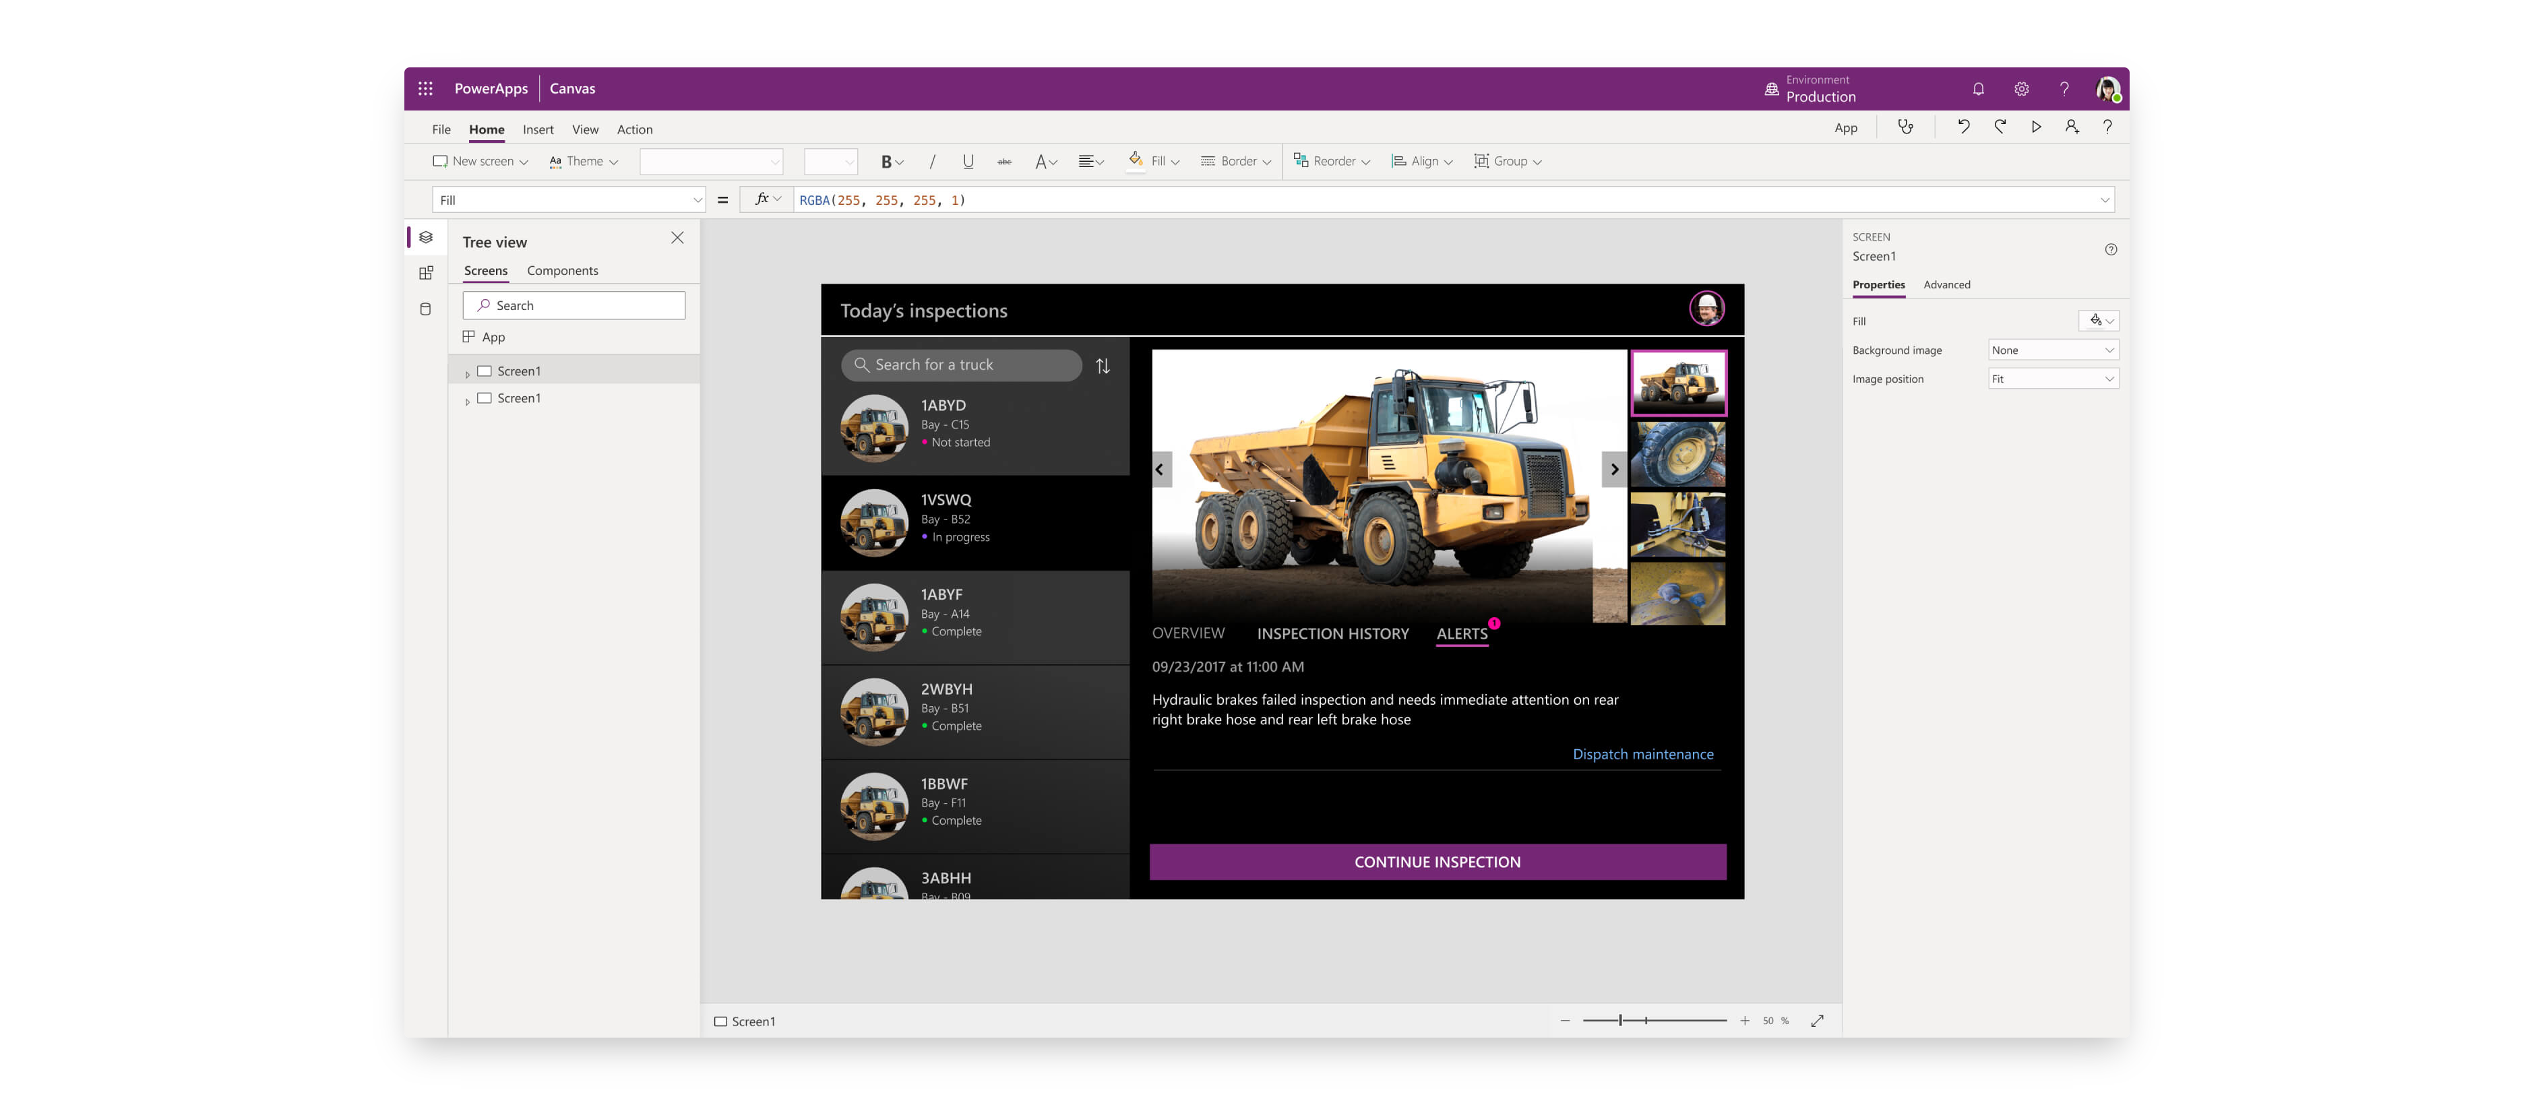2534x1105 pixels.
Task: Click the Search for a truck field
Action: (x=961, y=366)
